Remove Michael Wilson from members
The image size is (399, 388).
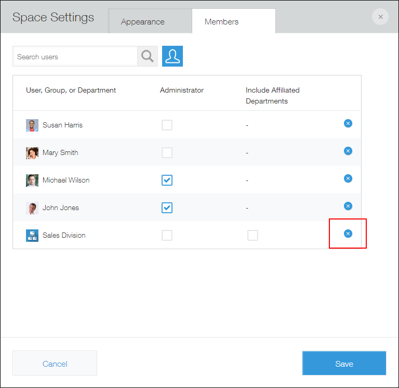coord(348,178)
